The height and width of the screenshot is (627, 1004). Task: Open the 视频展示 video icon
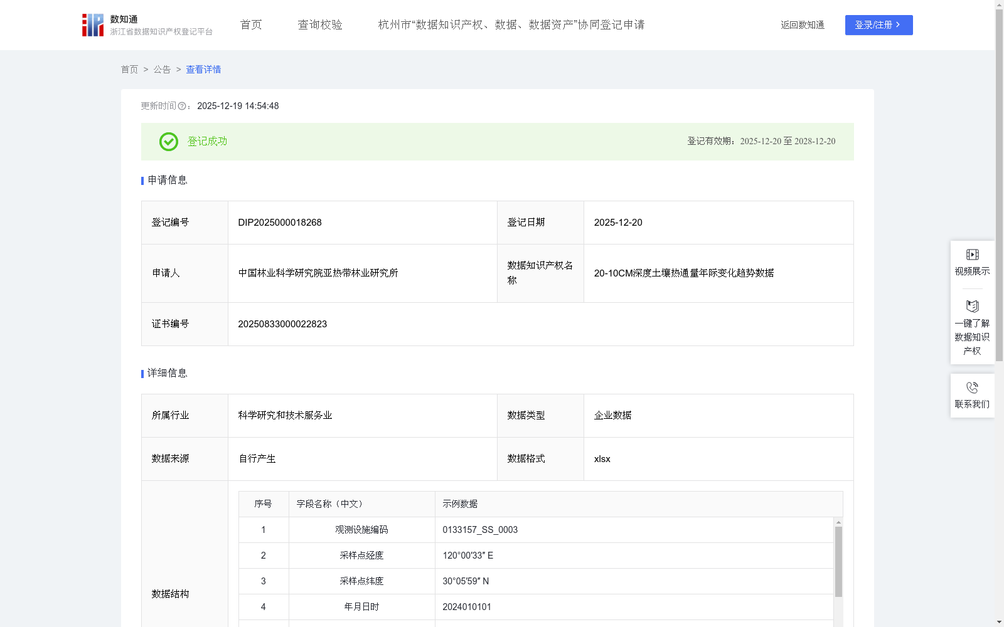tap(972, 255)
